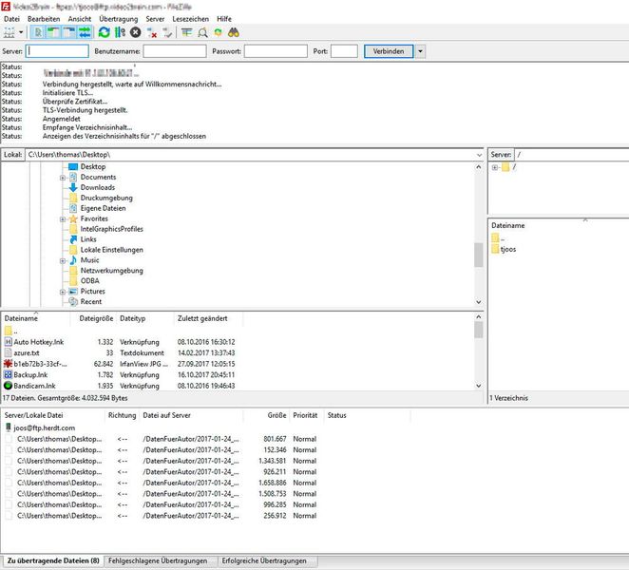Image resolution: width=629 pixels, height=570 pixels.
Task: Select the azure.txt file
Action: point(27,353)
